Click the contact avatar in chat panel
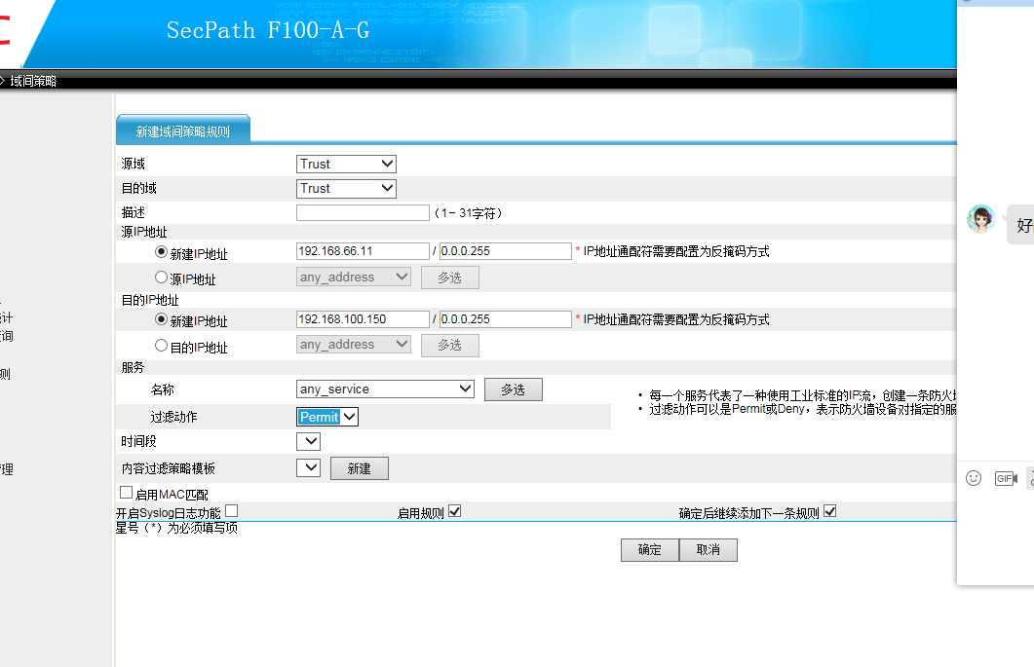This screenshot has width=1034, height=667. pos(980,219)
